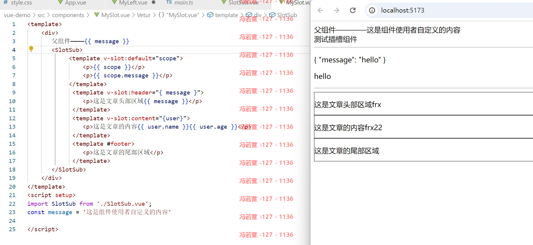The image size is (533, 245).
Task: Click v-slot:default on line 5
Action: (x=128, y=58)
